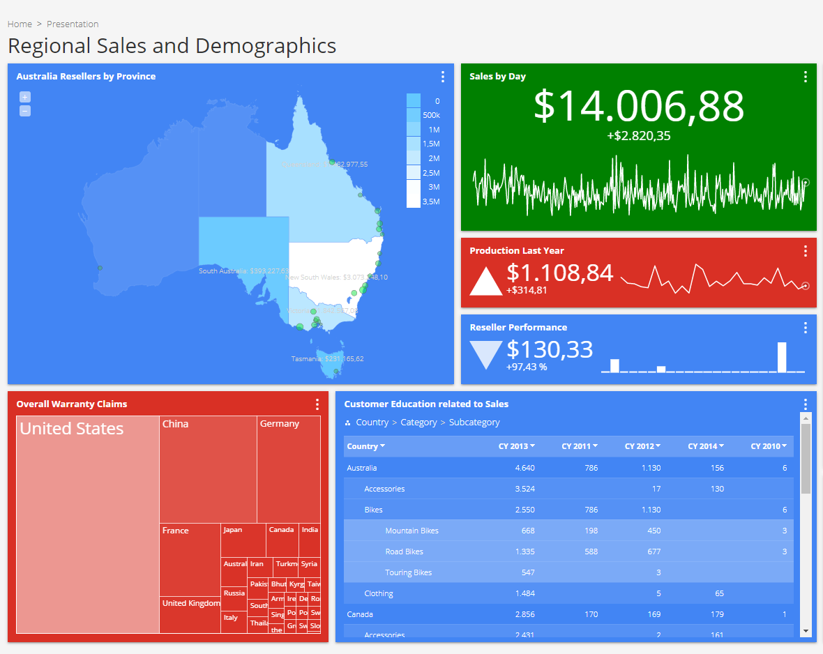Click the map zoom out minus button
823x654 pixels.
[25, 111]
